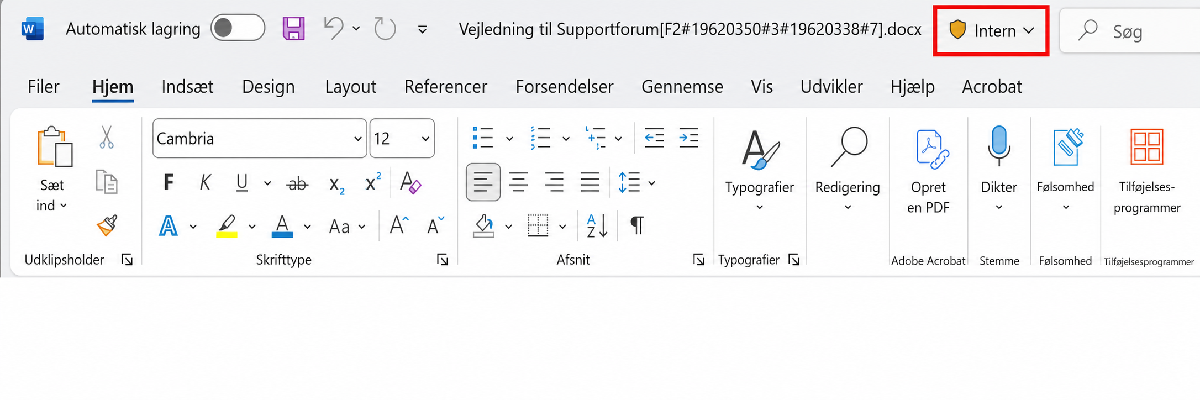Click the Format Painter brush icon
Screen dimensions: 1200x400
107,225
